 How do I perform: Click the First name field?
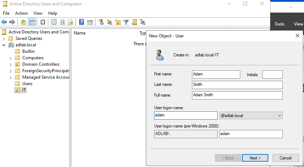(x=216, y=74)
